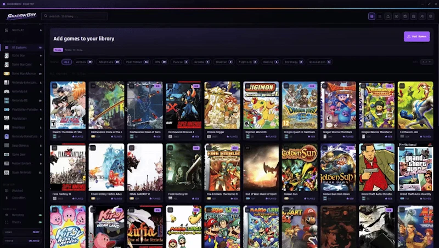Filter by Arcade genre chip
This screenshot has height=248, width=439.
[x=201, y=62]
